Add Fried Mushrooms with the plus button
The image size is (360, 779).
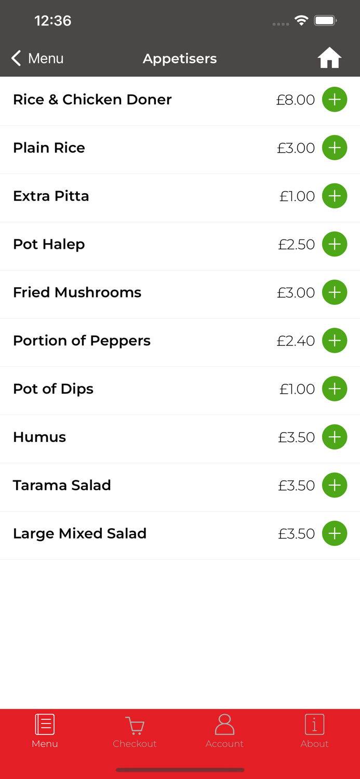click(335, 292)
